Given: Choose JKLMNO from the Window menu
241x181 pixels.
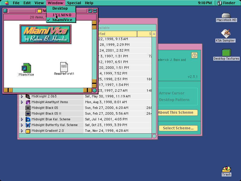Looking at the screenshot, I should [61, 15].
